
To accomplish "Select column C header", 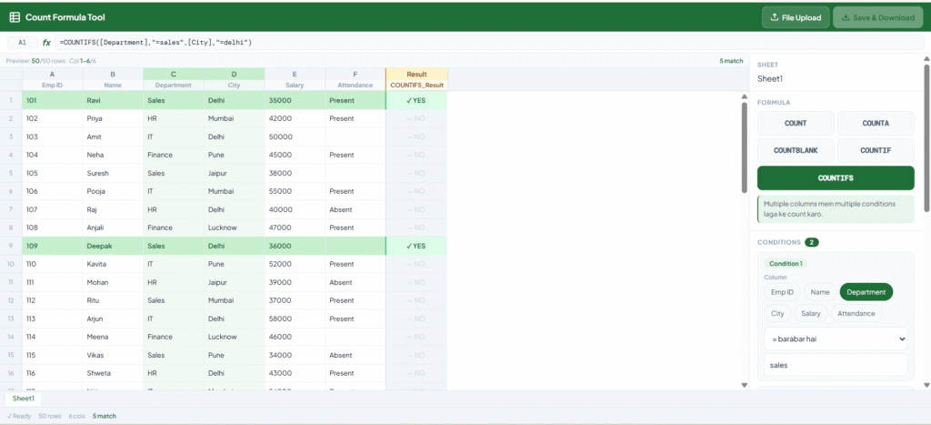I will tap(174, 74).
